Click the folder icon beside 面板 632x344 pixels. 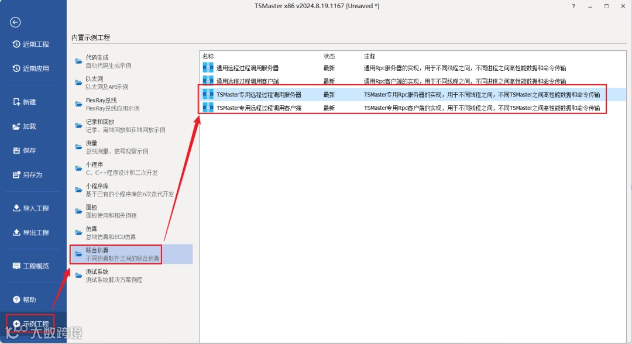78,211
